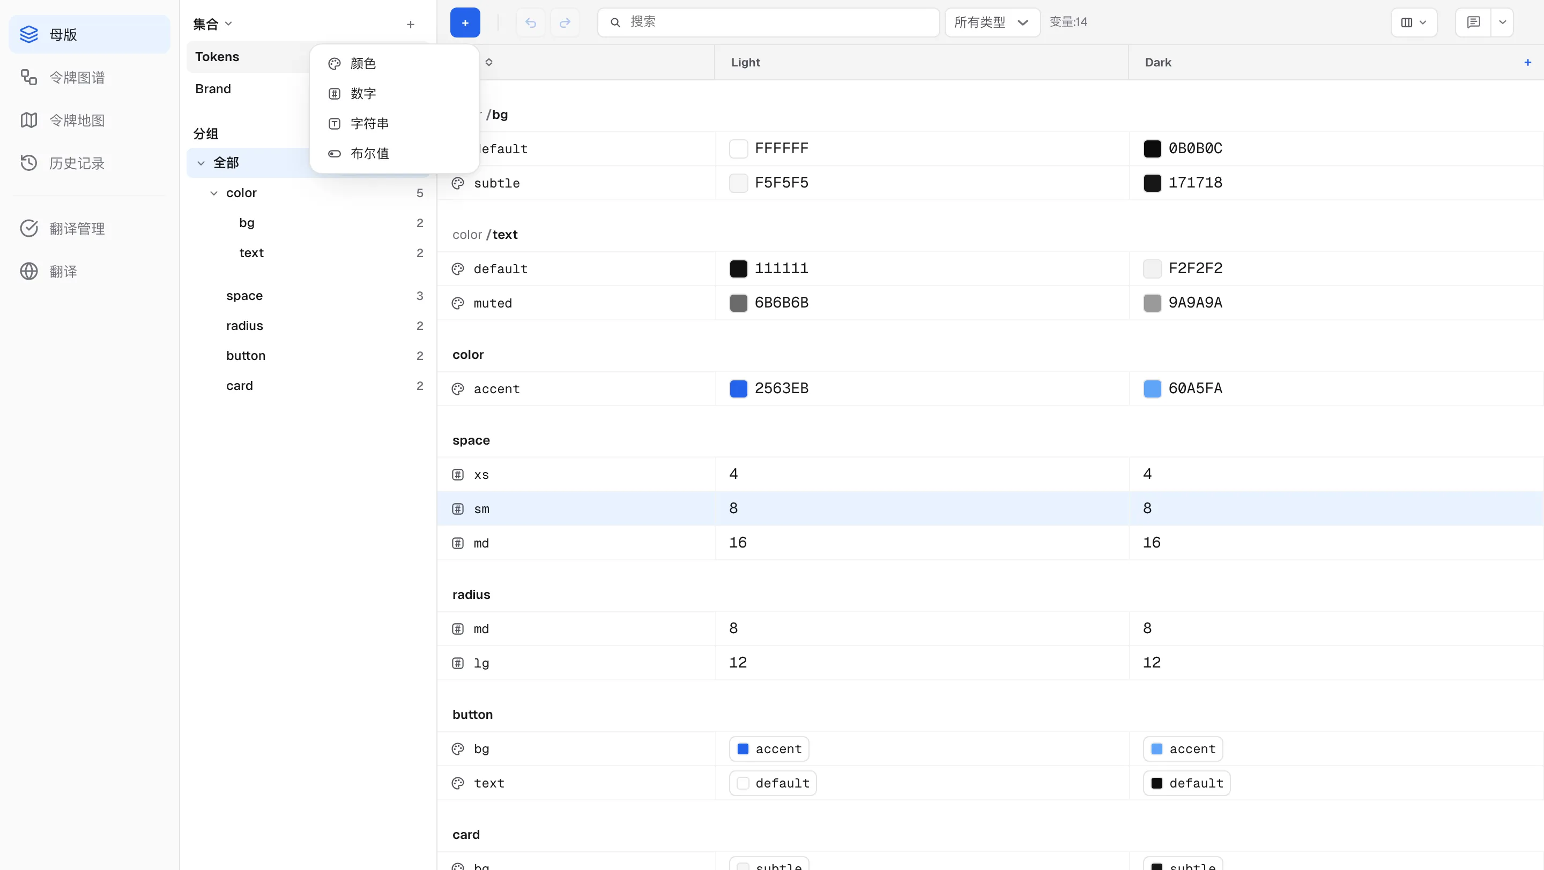Select the card group in the tree

(308, 386)
